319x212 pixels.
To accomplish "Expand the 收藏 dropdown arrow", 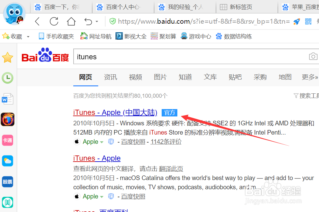I will (28, 36).
